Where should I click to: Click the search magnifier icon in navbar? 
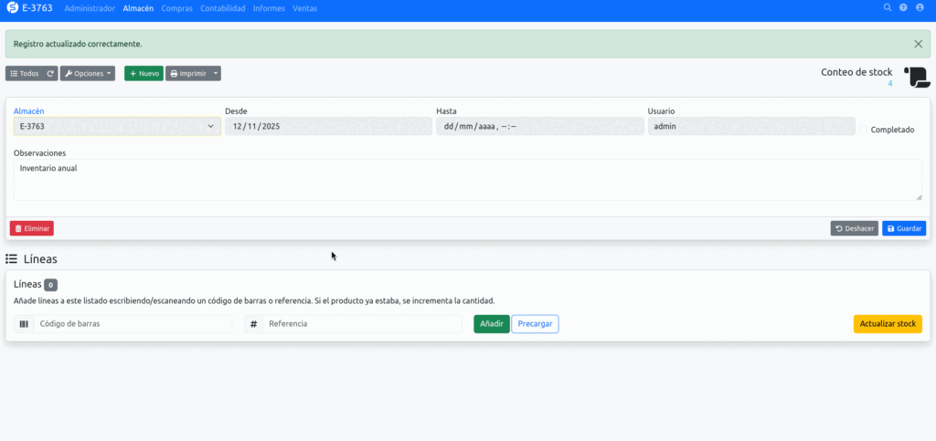tap(888, 7)
